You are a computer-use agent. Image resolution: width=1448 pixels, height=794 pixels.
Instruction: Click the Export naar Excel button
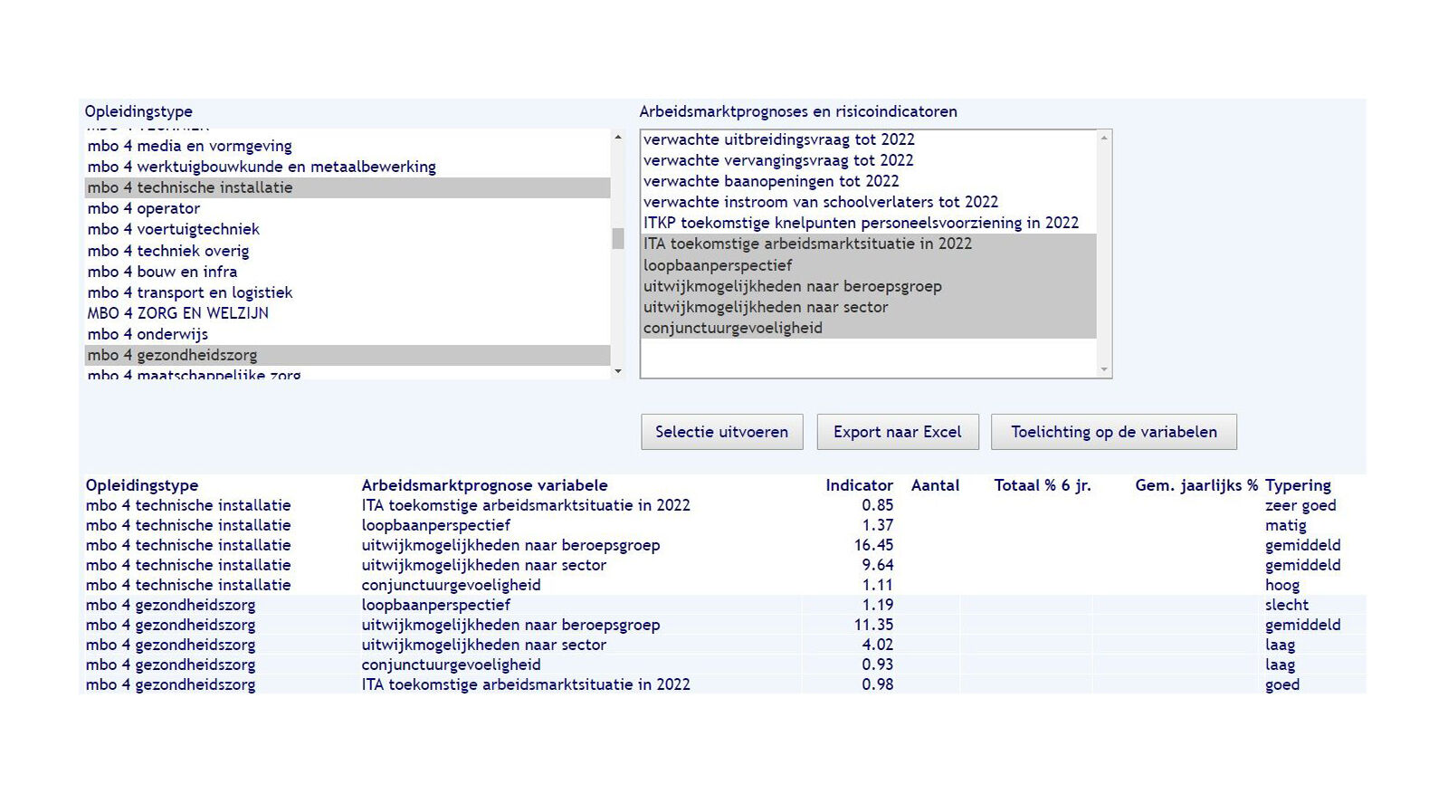pos(897,432)
